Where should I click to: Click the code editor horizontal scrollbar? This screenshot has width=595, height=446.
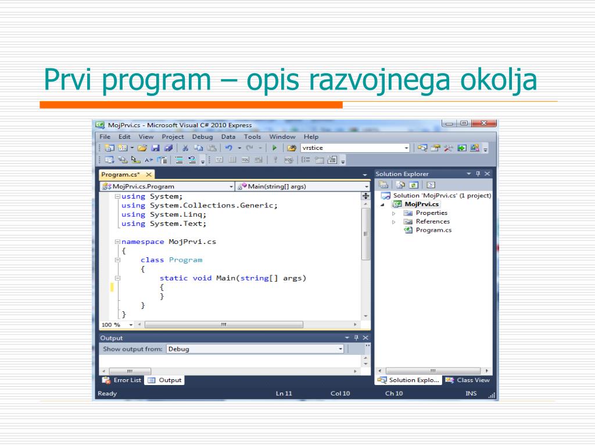point(224,325)
